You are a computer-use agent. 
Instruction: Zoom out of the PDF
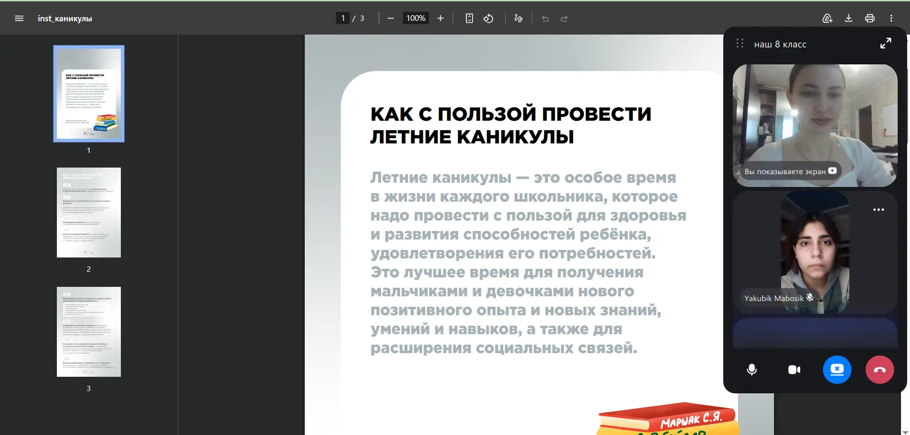pyautogui.click(x=391, y=18)
